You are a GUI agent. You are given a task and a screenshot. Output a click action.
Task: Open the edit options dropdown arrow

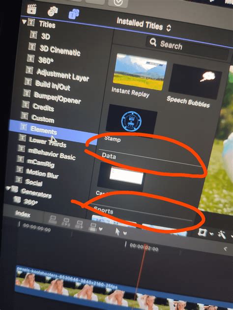[x=101, y=229]
